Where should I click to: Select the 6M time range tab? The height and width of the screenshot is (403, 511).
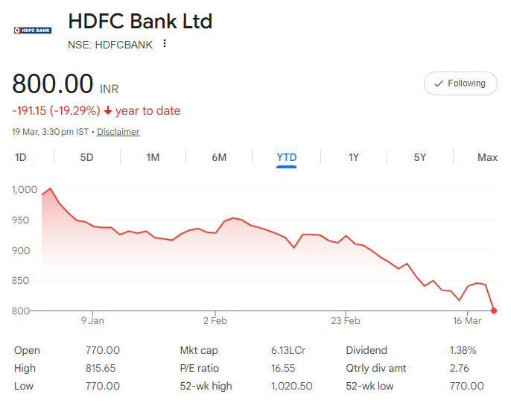[219, 157]
